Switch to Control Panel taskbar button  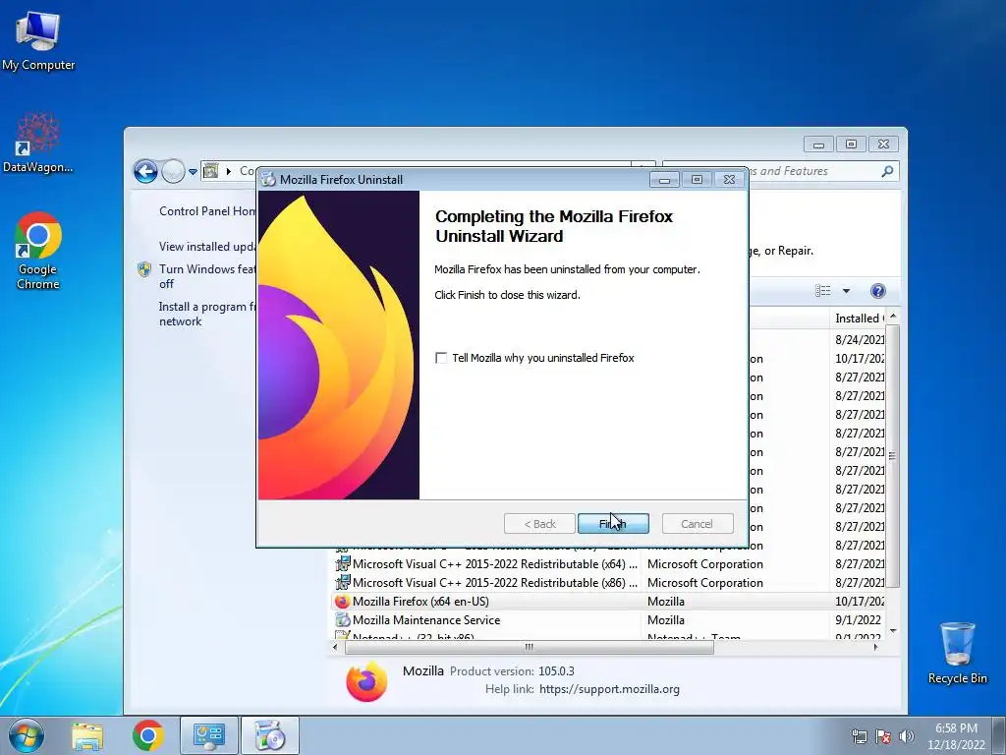pos(208,735)
